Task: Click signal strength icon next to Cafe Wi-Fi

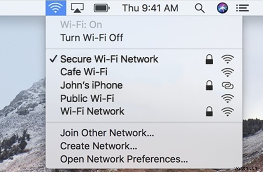Action: 228,73
